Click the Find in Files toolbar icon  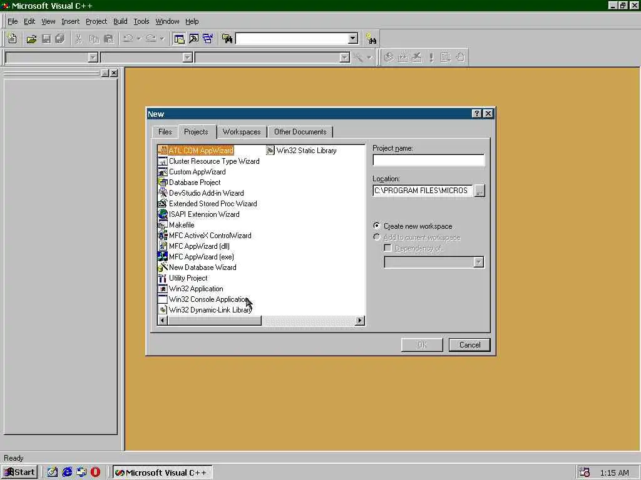[x=227, y=39]
